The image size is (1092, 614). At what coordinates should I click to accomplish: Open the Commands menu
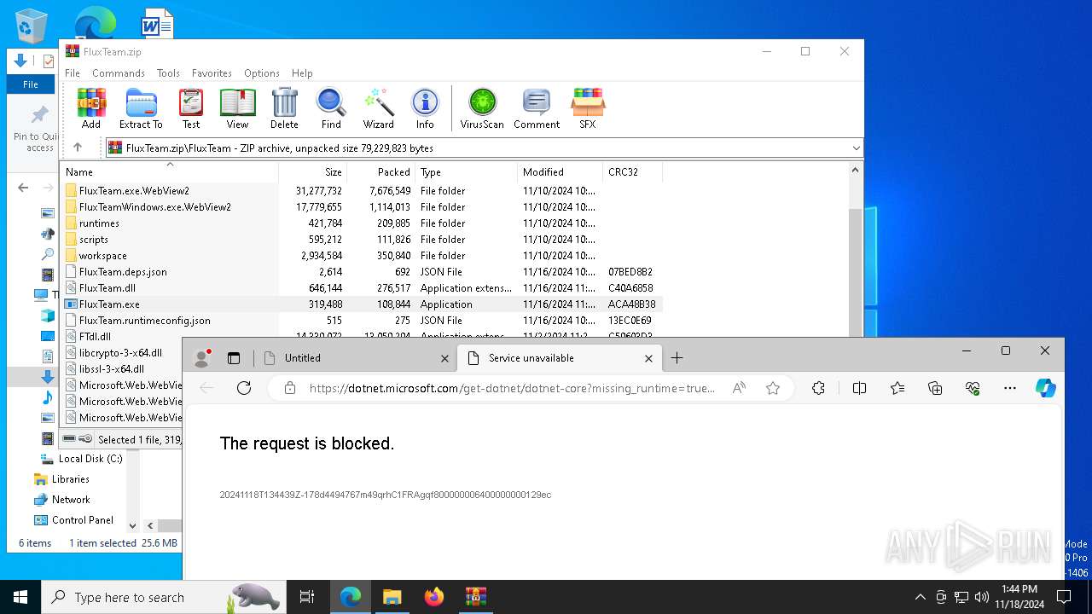[119, 73]
